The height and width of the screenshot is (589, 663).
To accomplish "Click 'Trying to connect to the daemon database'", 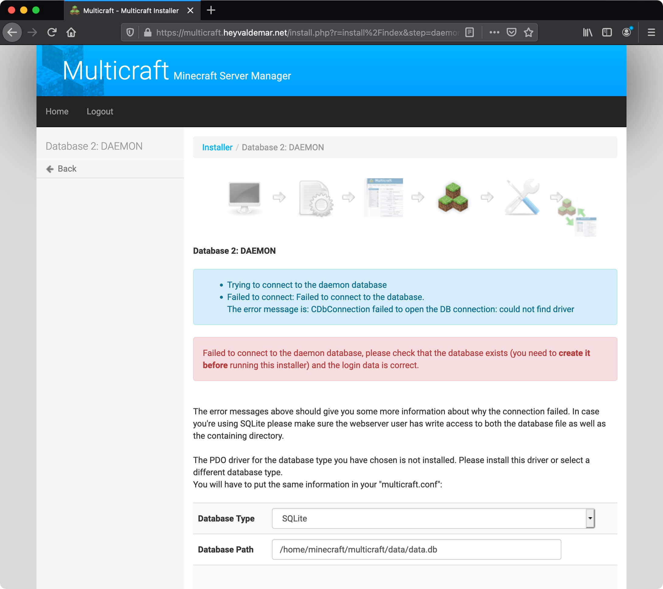I will [307, 285].
